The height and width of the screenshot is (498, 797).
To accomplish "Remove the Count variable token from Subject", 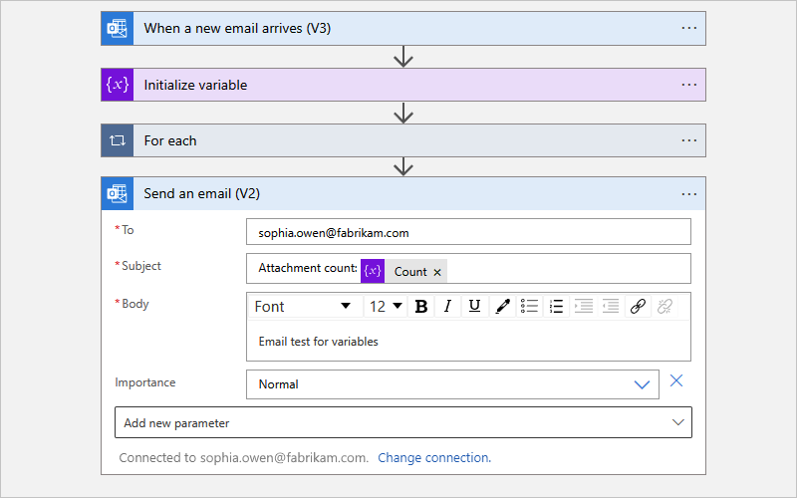I will (x=437, y=272).
